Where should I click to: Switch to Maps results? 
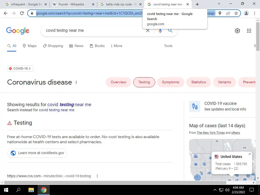pos(29,46)
